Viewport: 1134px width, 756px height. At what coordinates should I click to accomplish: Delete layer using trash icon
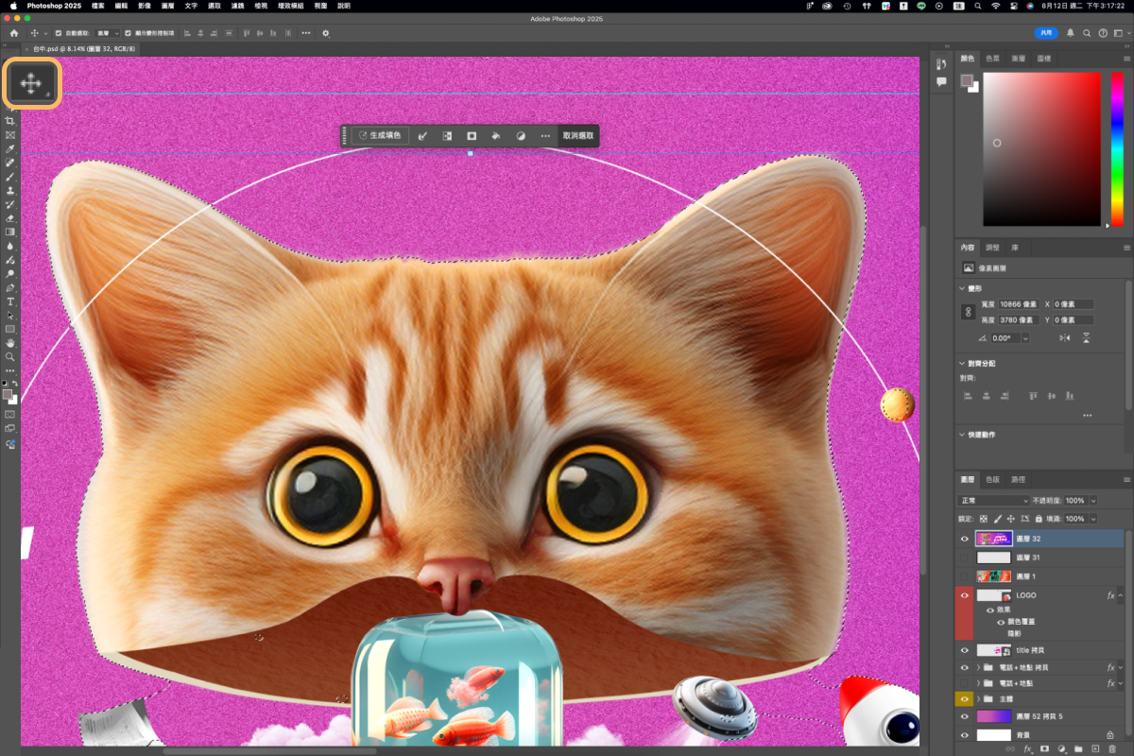click(x=1112, y=748)
